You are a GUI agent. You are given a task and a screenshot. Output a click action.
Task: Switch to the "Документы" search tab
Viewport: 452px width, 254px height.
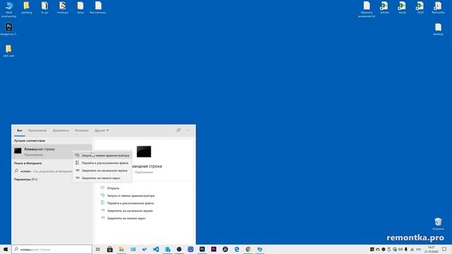61,131
